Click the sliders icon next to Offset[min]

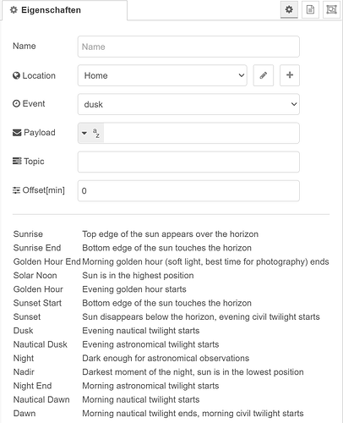click(x=16, y=190)
